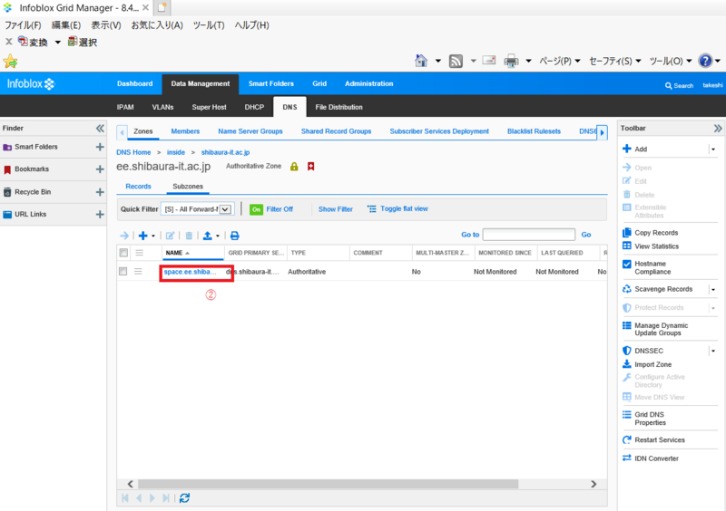Open View Statistics from Toolbar
This screenshot has width=726, height=511.
tap(656, 246)
